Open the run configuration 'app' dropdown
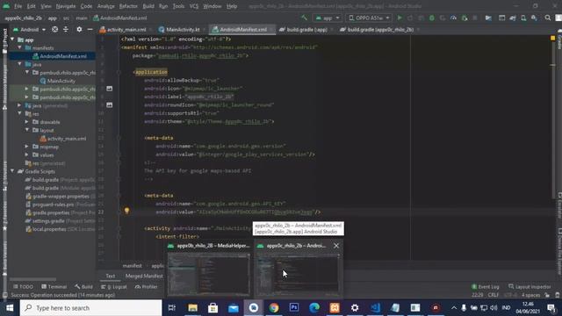Viewport: 562px width, 316px height. [x=328, y=18]
